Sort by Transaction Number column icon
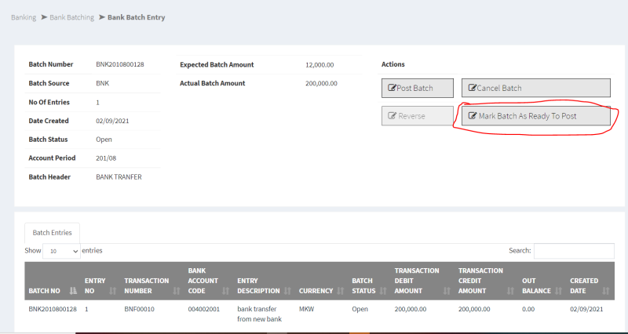This screenshot has height=334, width=628. [x=177, y=291]
